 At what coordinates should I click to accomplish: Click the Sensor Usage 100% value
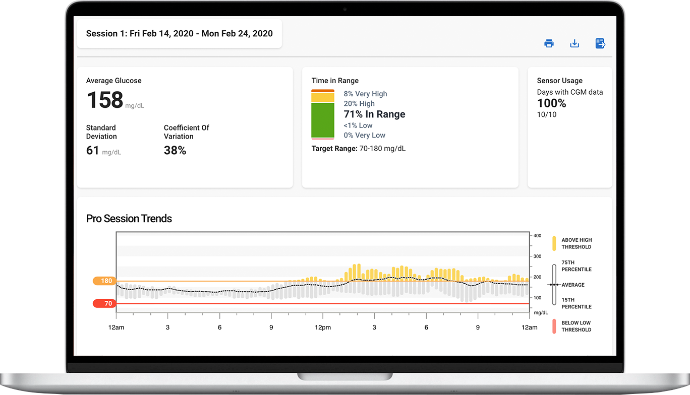(x=551, y=103)
